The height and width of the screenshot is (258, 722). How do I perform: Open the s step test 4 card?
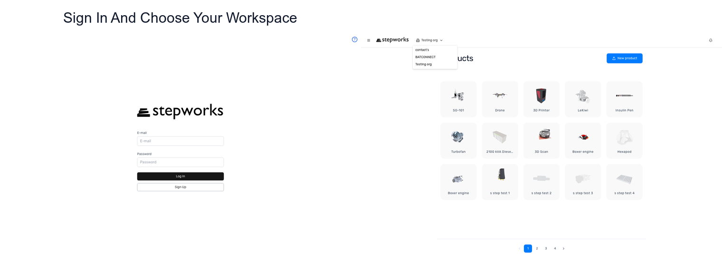[625, 182]
